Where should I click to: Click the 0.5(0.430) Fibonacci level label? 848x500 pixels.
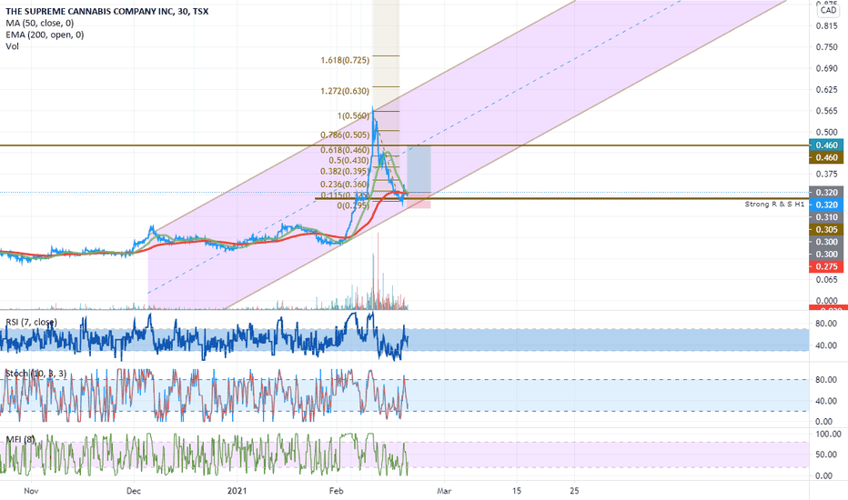point(348,161)
